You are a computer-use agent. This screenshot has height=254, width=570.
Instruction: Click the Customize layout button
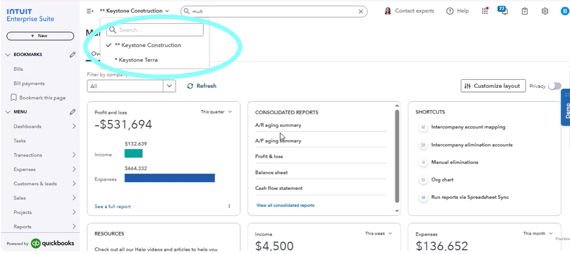493,86
